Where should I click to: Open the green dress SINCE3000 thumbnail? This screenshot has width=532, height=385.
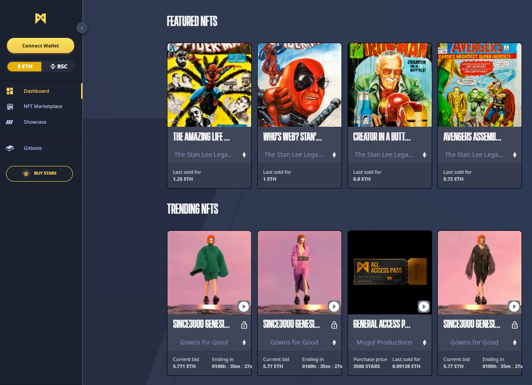209,273
